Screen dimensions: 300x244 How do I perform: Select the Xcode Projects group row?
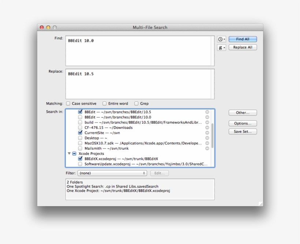tap(140, 154)
